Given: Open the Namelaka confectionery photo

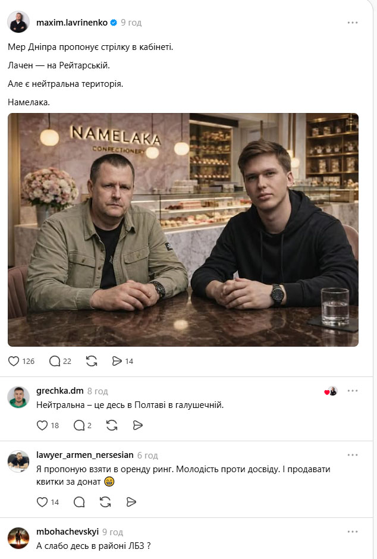Looking at the screenshot, I should tap(183, 230).
